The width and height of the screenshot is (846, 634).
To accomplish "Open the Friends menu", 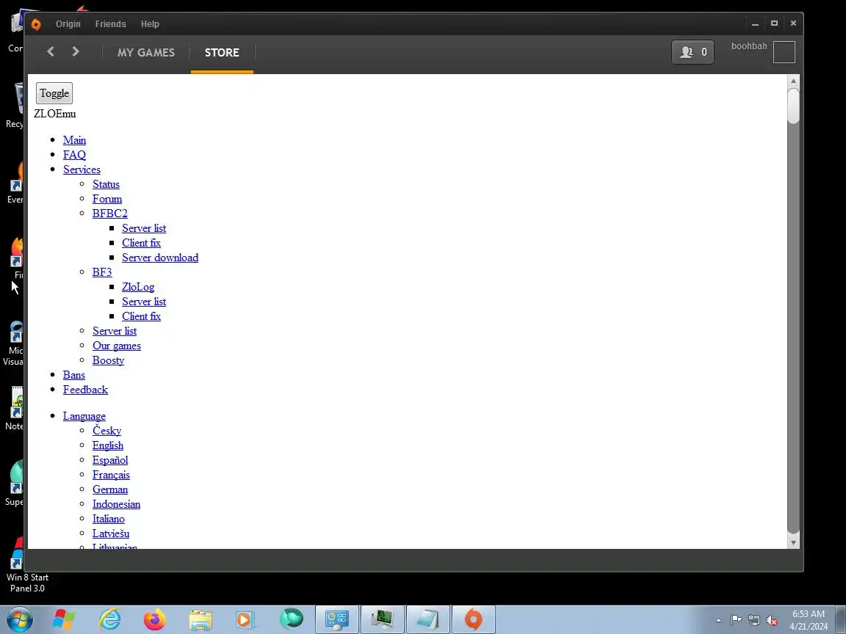I will coord(111,24).
